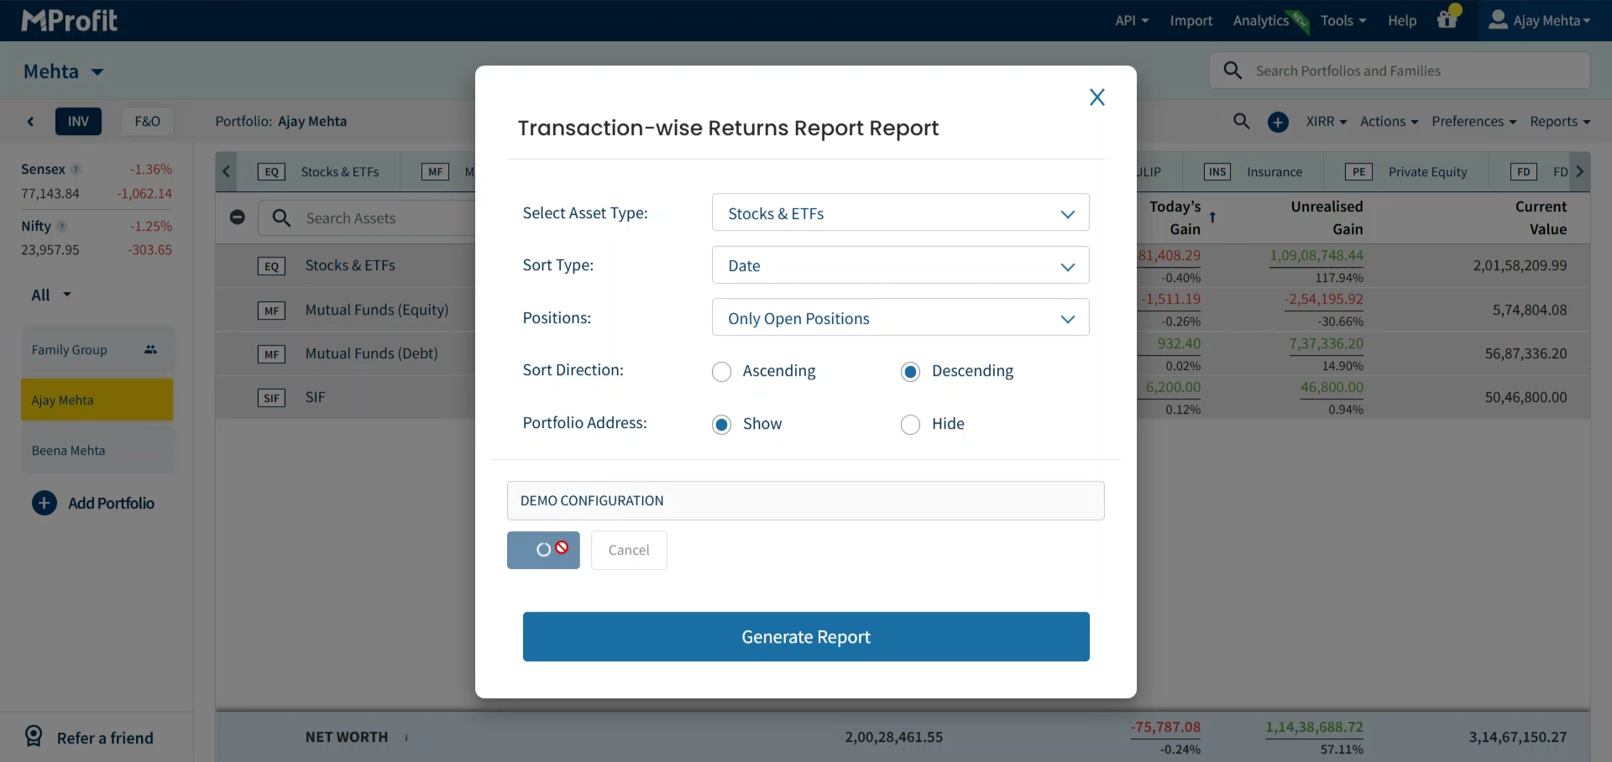Click the loading spinner button in dialog

point(543,550)
